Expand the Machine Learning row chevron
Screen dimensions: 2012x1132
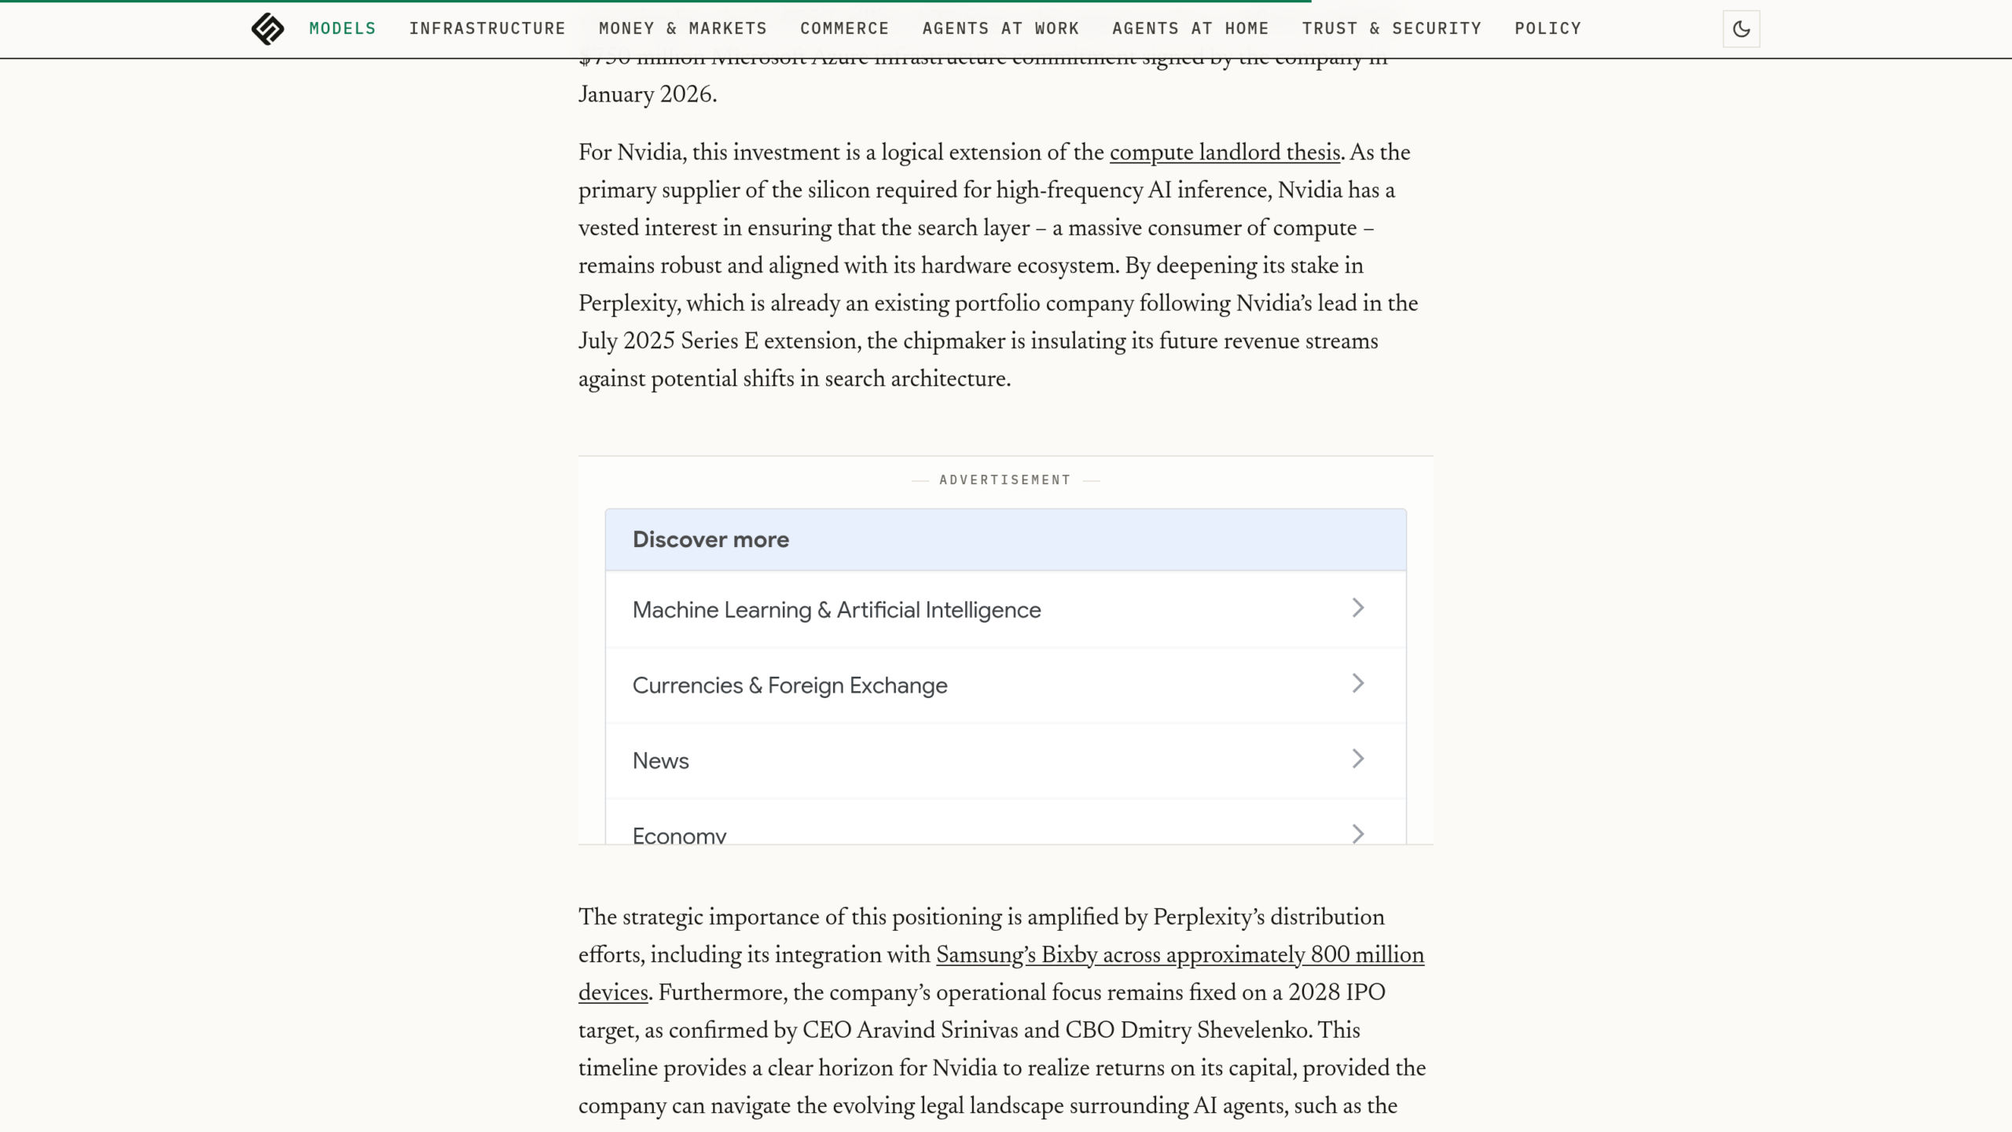(x=1358, y=608)
